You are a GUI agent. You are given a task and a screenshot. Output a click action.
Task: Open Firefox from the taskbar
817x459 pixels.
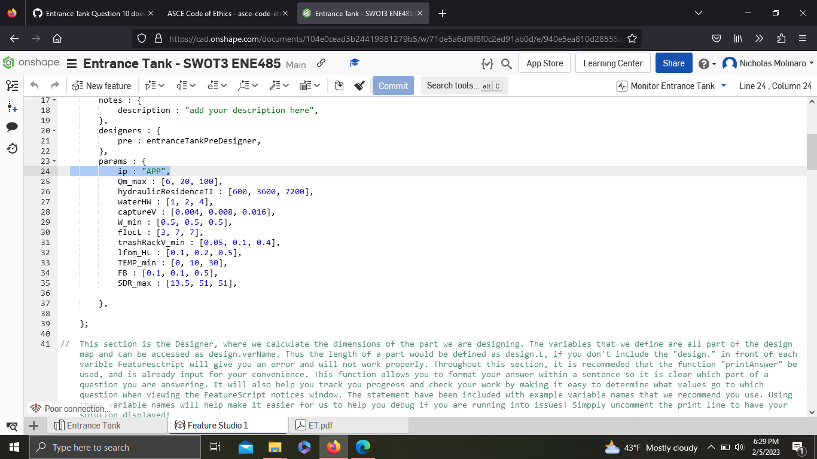(334, 447)
